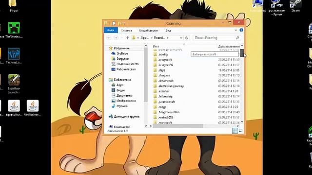312x175 pixels.
Task: Refresh the Roaming folder view
Action: click(x=186, y=38)
